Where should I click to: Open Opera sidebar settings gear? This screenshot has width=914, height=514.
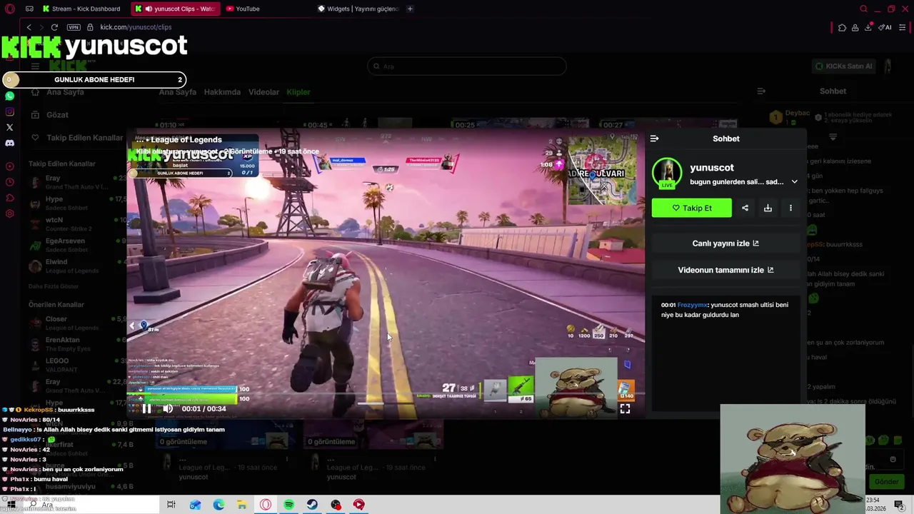pyautogui.click(x=9, y=213)
